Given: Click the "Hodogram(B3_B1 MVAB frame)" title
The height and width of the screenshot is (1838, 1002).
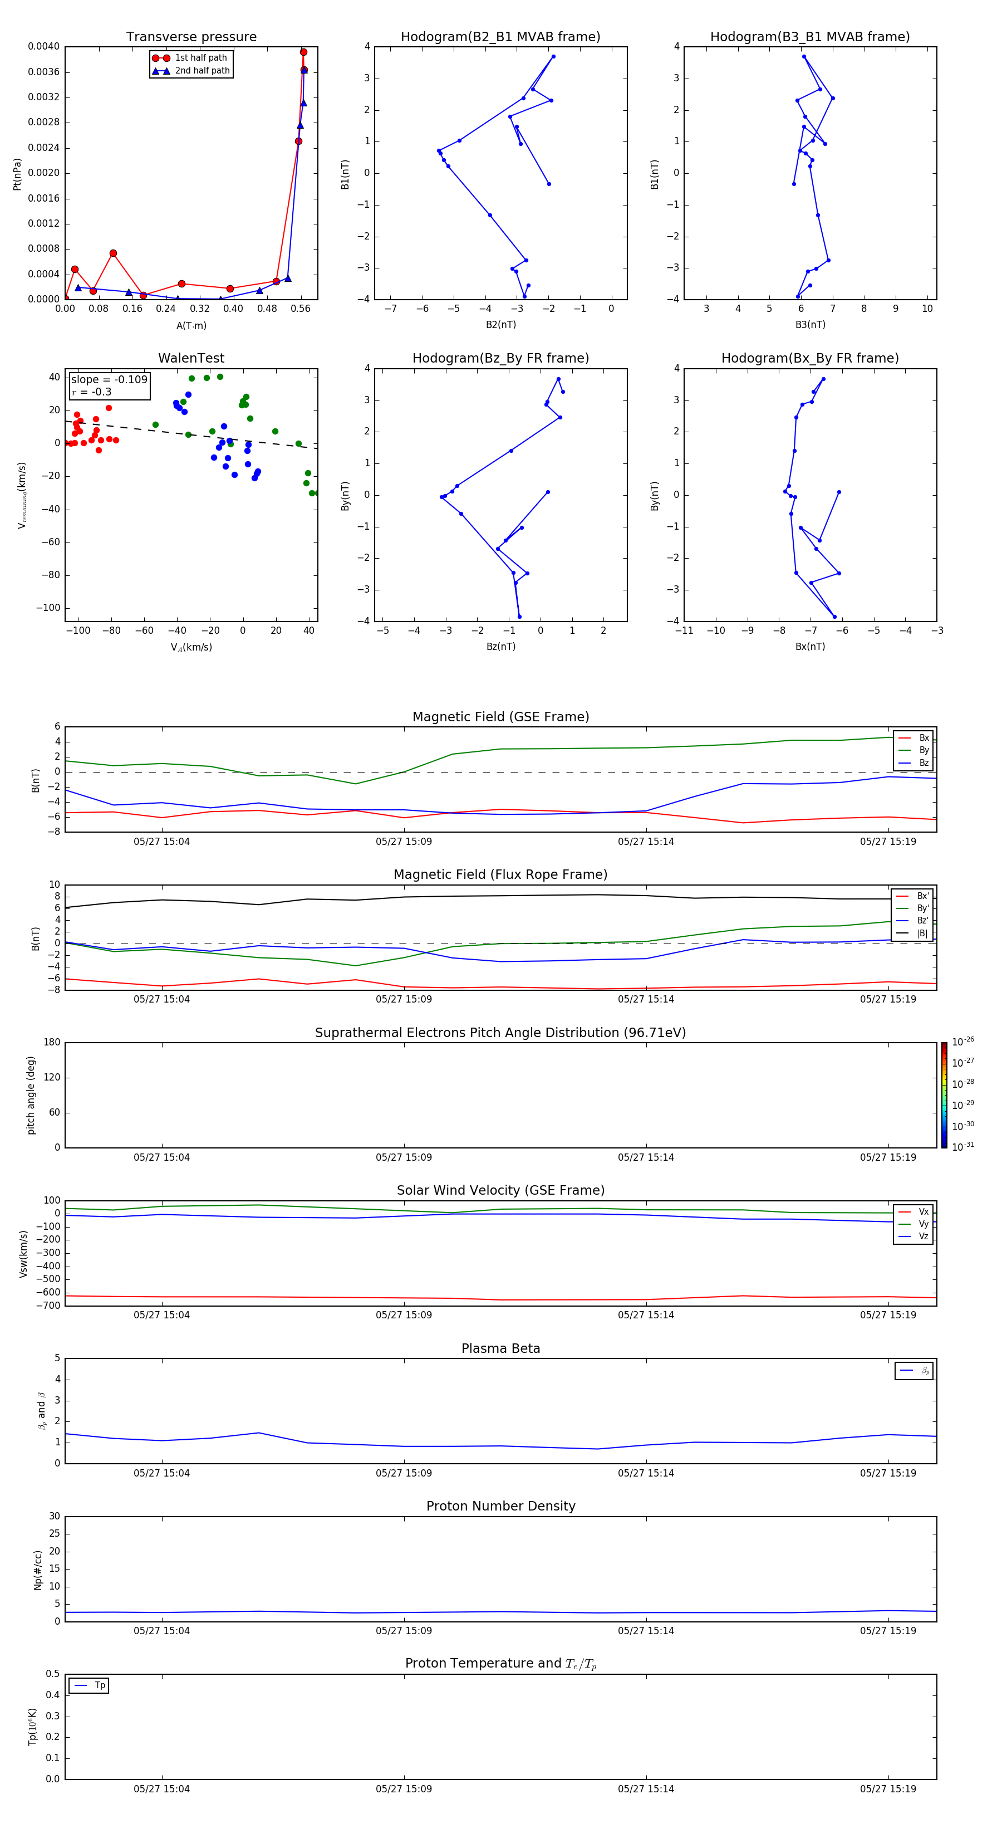Looking at the screenshot, I should 810,37.
